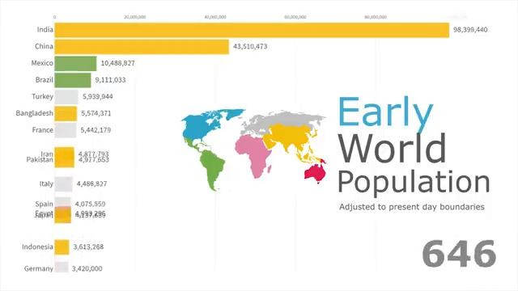This screenshot has width=518, height=291.
Task: Click the value 9,111,033
Action: (x=110, y=80)
